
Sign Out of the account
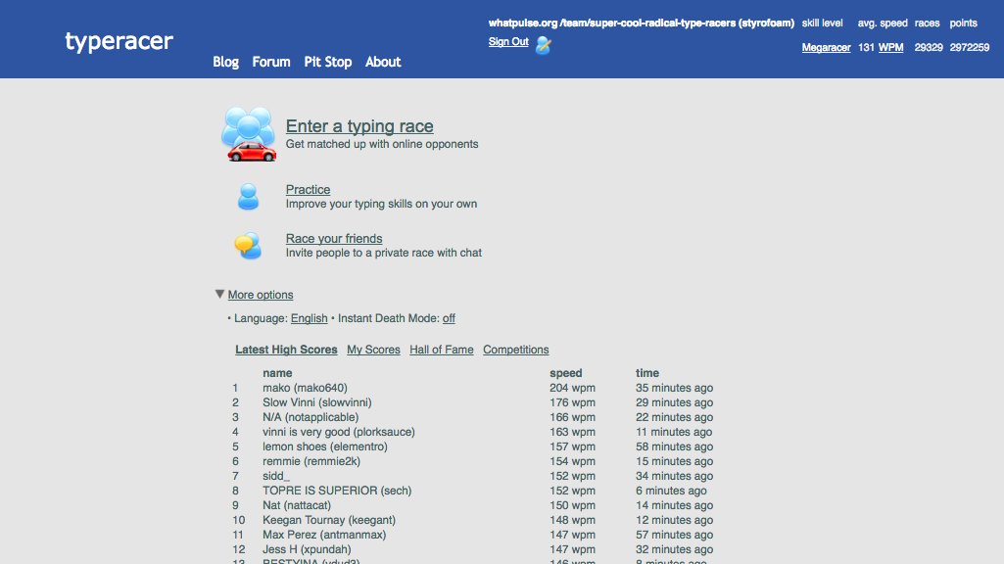coord(507,41)
